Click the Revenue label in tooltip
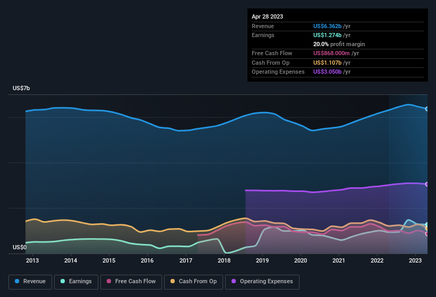This screenshot has height=297, width=436. click(x=263, y=26)
